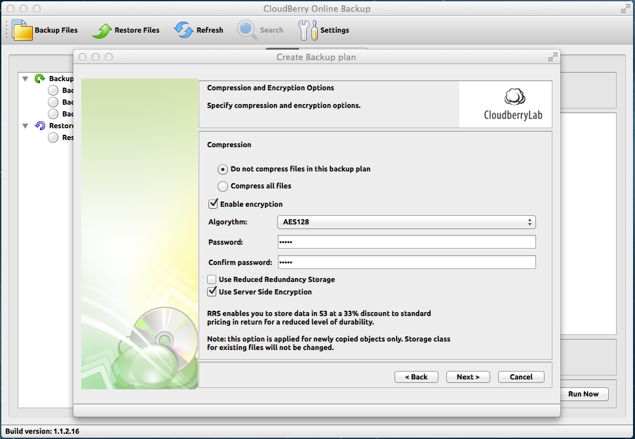
Task: Close the Create Backup plan dialog window
Action: (x=83, y=57)
